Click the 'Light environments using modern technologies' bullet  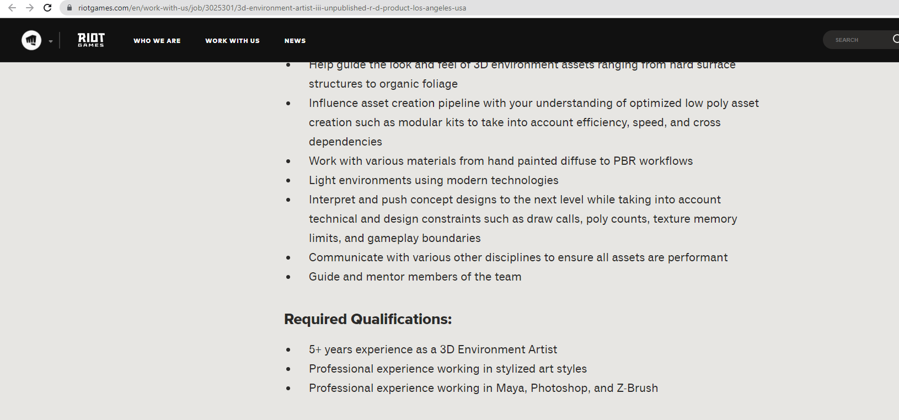tap(434, 180)
